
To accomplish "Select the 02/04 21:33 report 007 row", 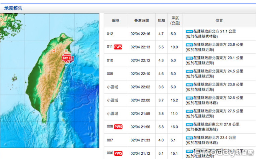I will (141, 140).
